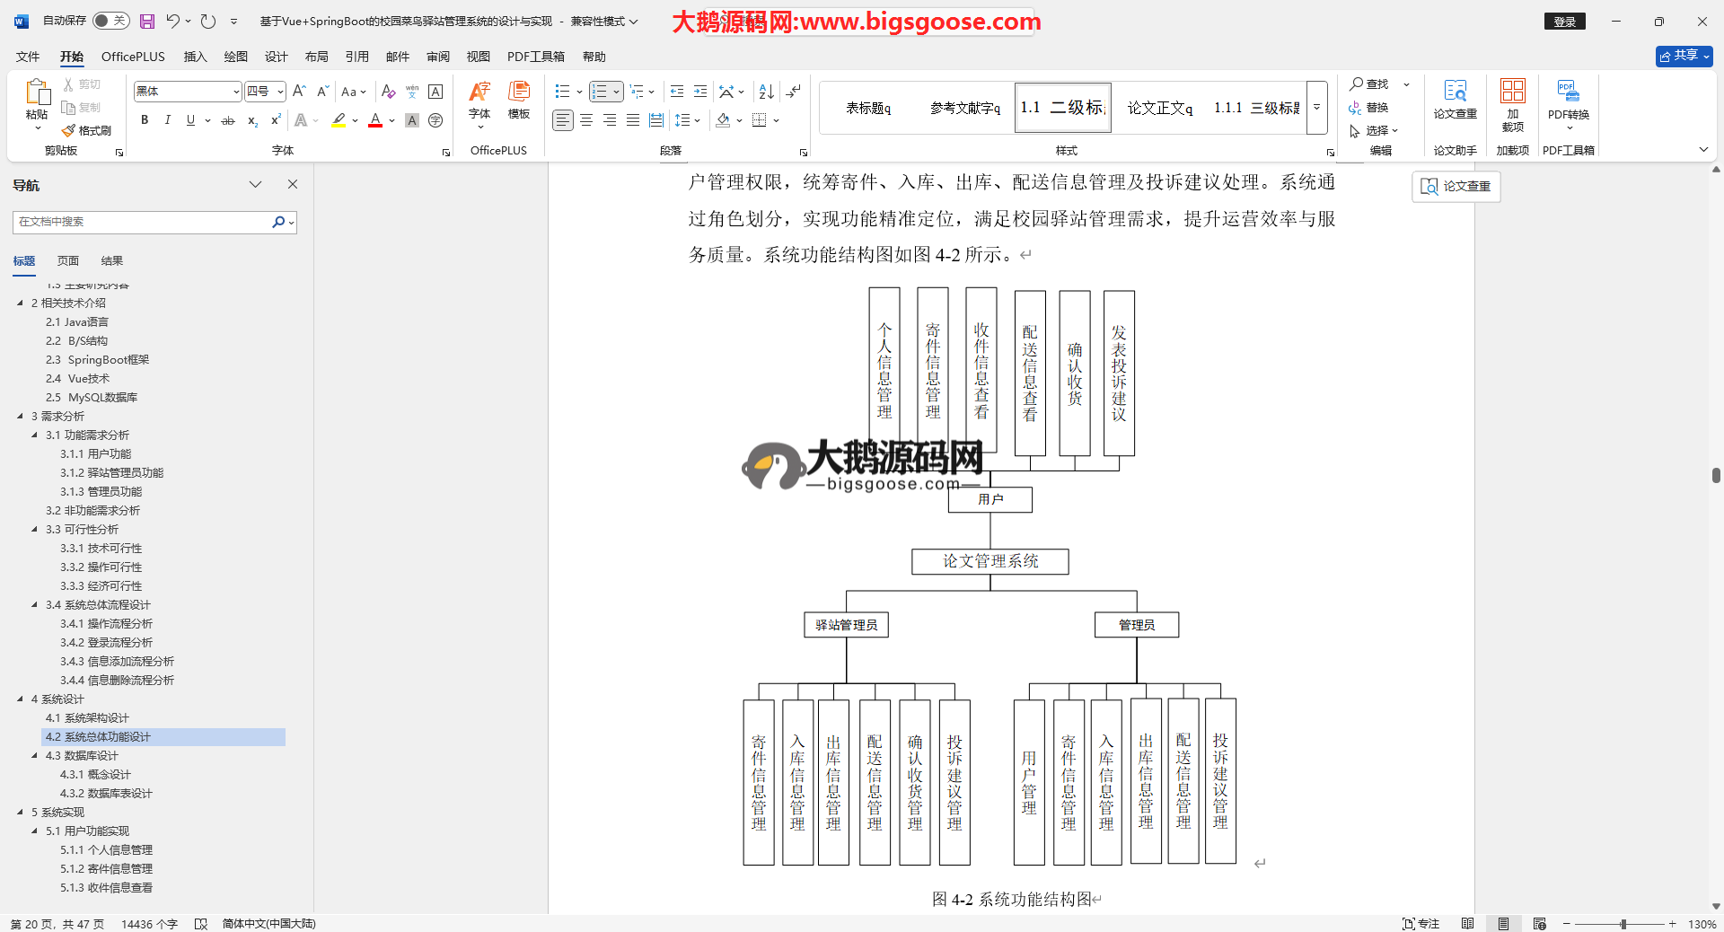Click the sort (A-Z) icon
The height and width of the screenshot is (932, 1724).
(x=766, y=92)
